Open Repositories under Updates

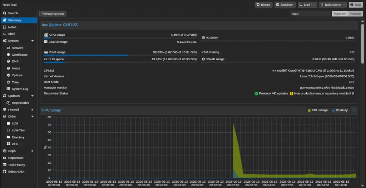coord(19,103)
